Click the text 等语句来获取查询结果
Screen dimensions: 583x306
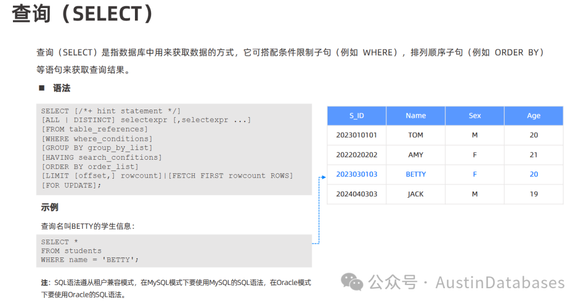pos(83,70)
